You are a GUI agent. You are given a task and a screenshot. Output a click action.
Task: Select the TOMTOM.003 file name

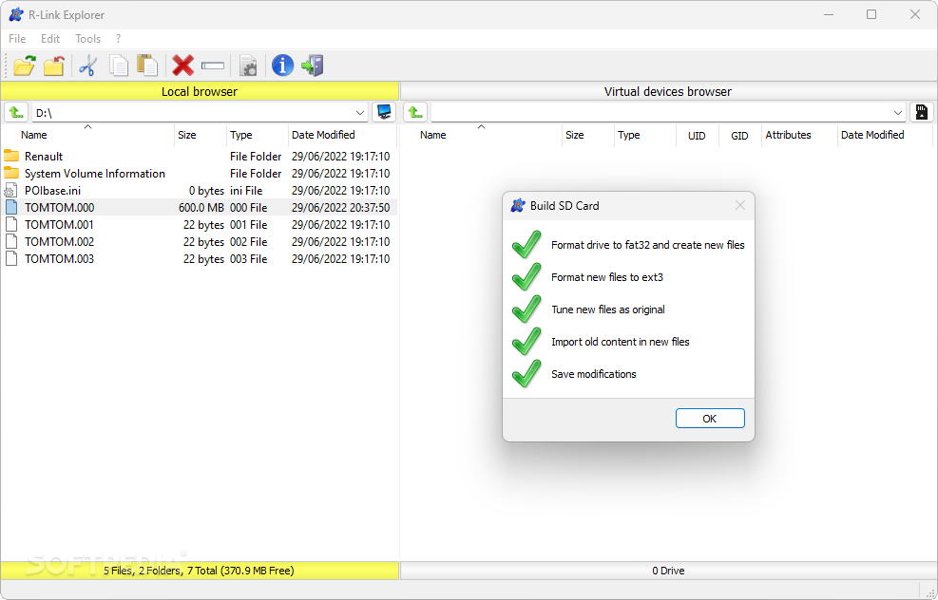coord(59,259)
